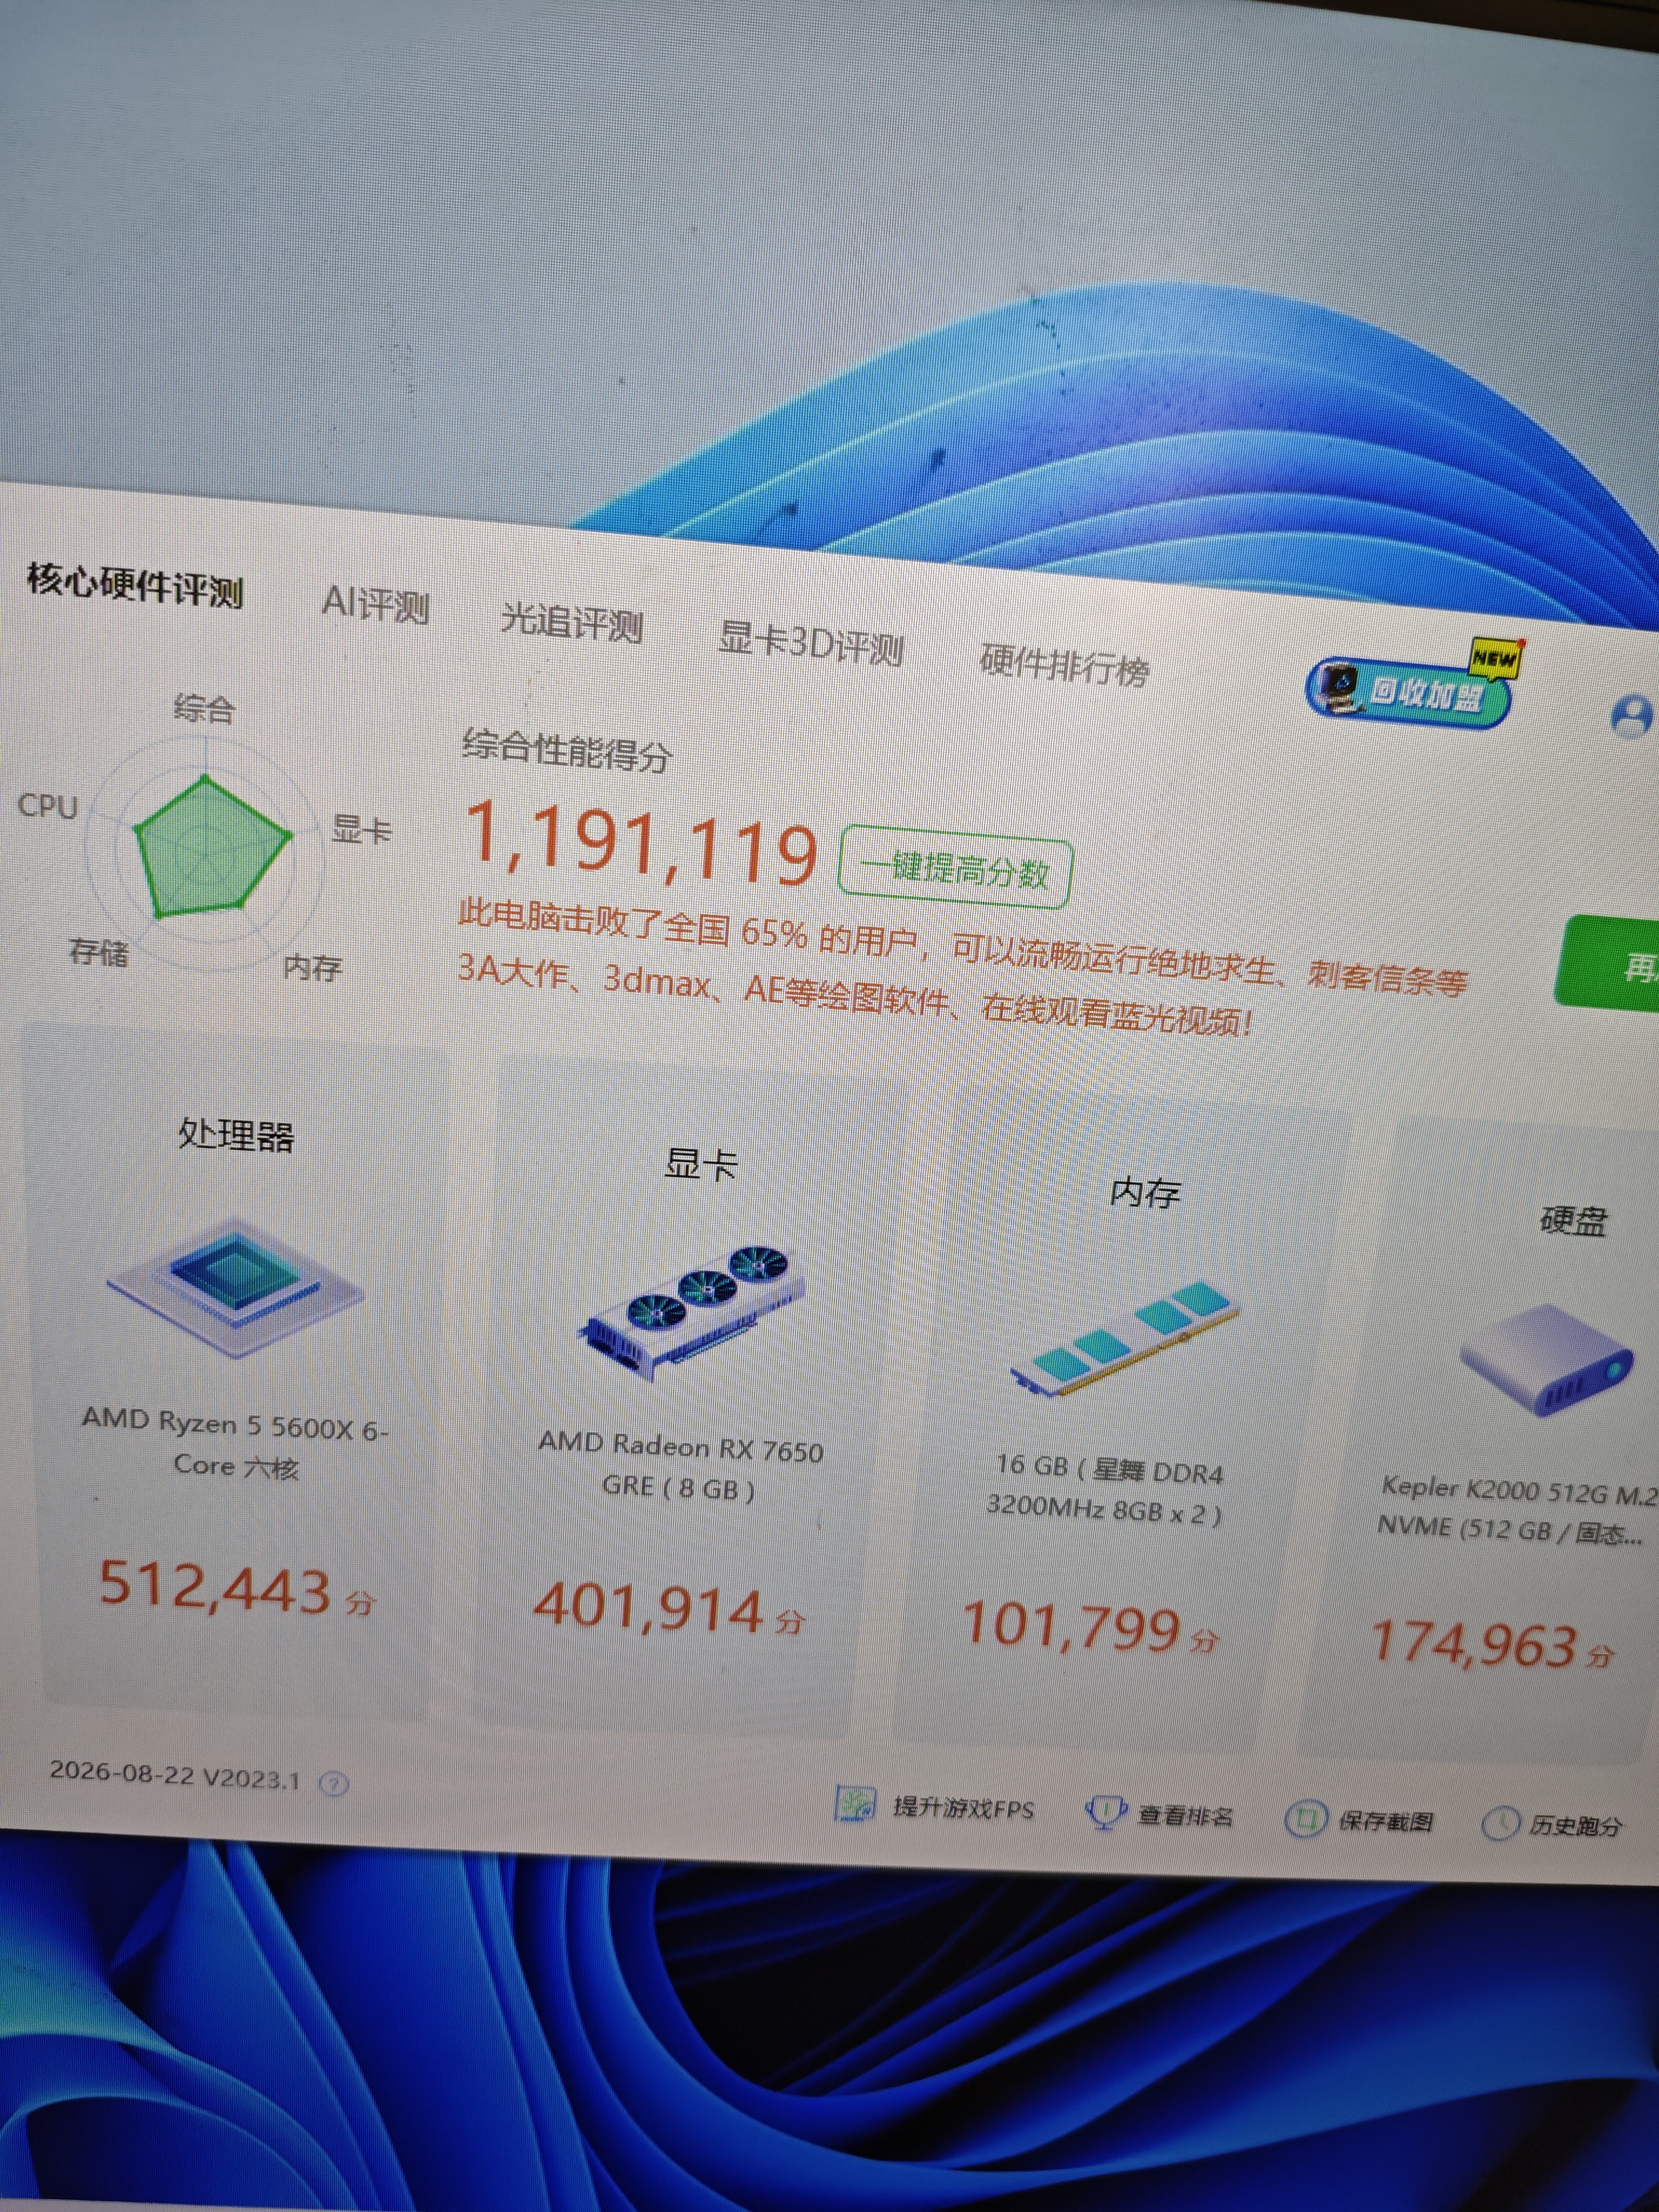Click the memory stick icon
This screenshot has width=1659, height=2212.
point(1125,1339)
